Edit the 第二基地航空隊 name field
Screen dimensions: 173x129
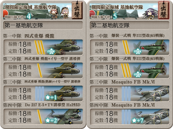coord(129,25)
